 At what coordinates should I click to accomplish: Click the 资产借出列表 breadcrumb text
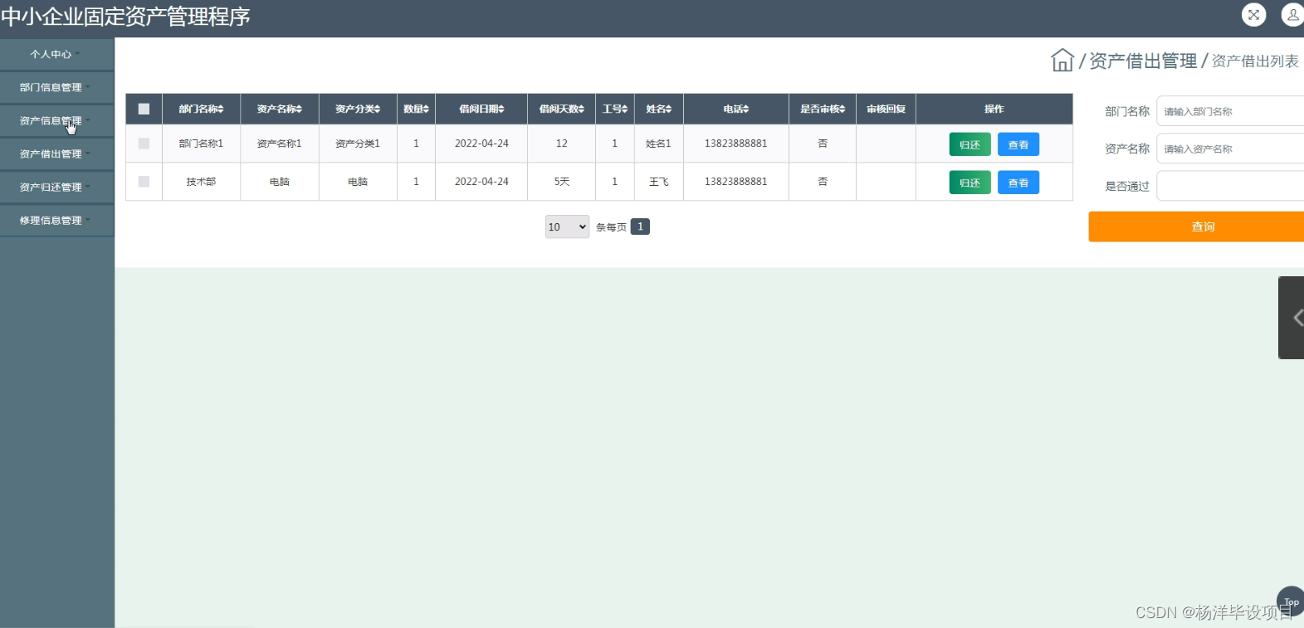(x=1255, y=61)
